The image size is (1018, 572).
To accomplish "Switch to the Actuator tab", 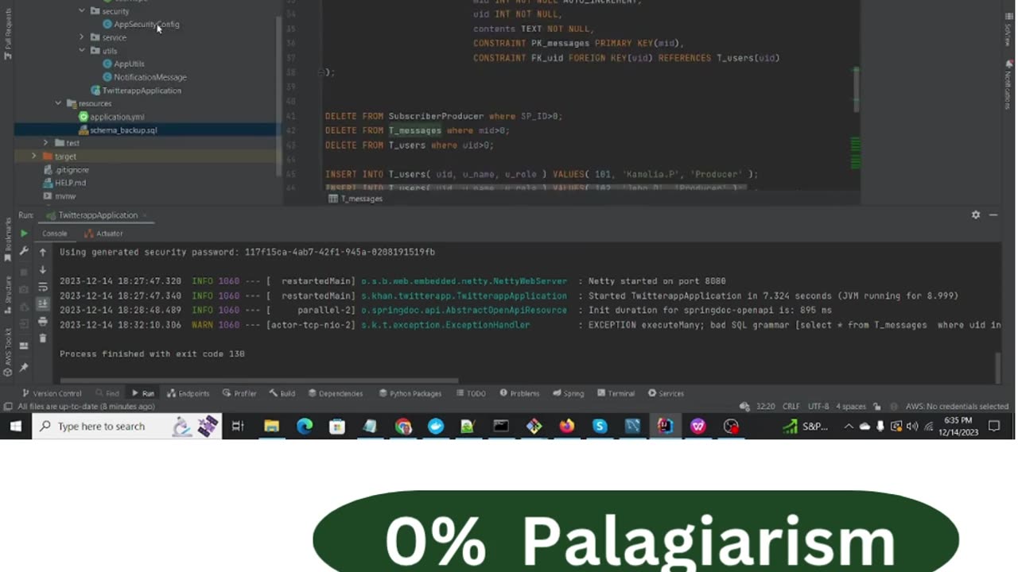I will (x=105, y=234).
